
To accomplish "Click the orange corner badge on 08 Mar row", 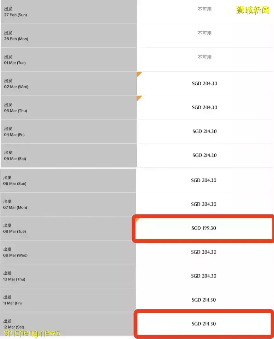I will click(138, 219).
